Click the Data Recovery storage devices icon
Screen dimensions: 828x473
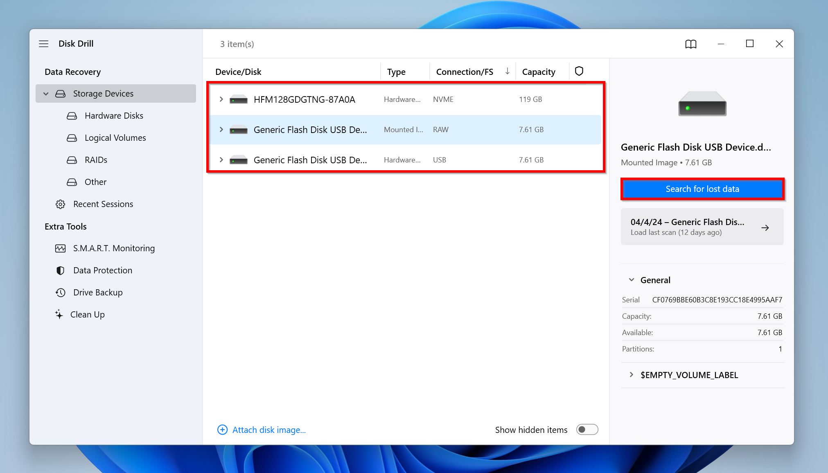point(61,93)
